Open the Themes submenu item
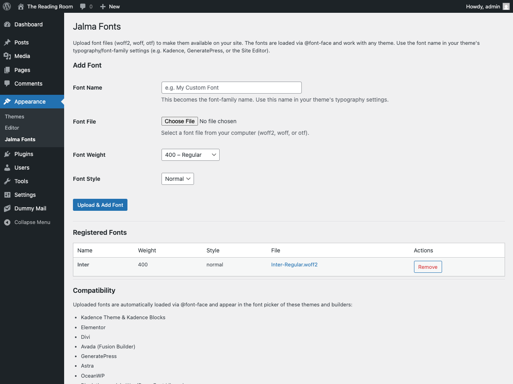The width and height of the screenshot is (513, 384). pyautogui.click(x=14, y=116)
